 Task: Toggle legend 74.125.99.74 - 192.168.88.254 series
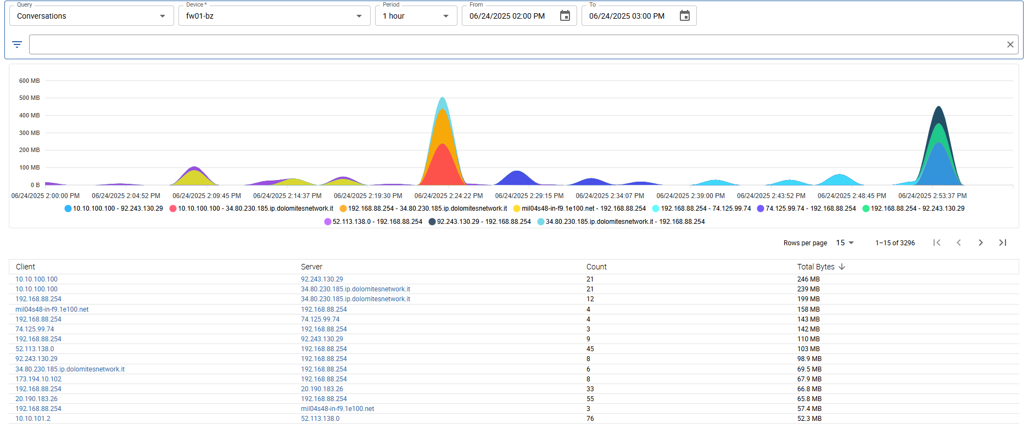[x=807, y=209]
